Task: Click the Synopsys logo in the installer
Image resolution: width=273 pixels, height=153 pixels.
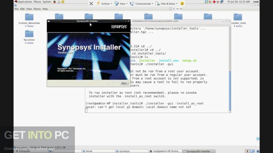Action: [x=119, y=27]
